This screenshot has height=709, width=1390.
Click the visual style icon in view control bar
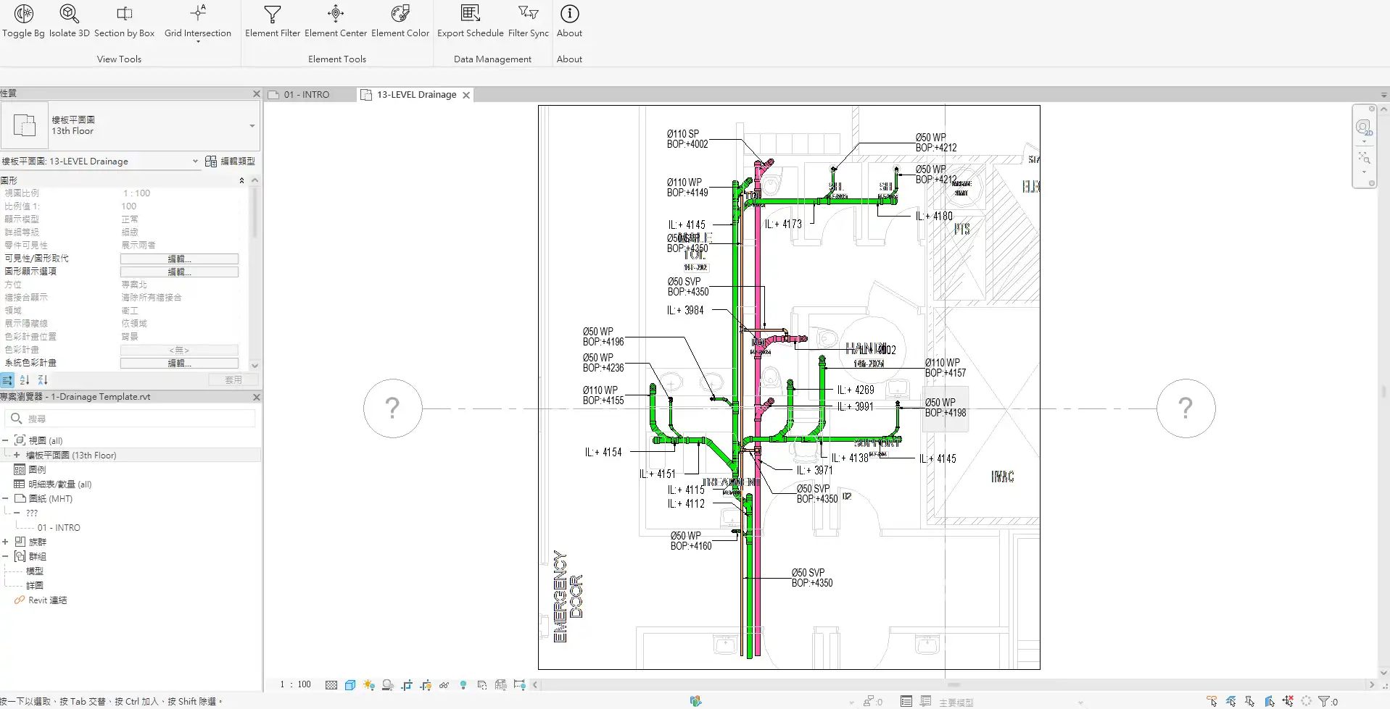(350, 684)
